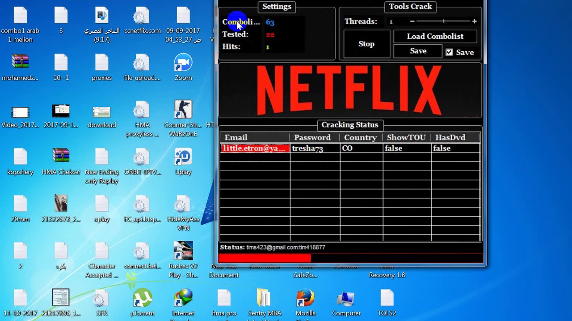Select the proxies desktop file
Viewport: 572px width, 321px height.
[102, 67]
